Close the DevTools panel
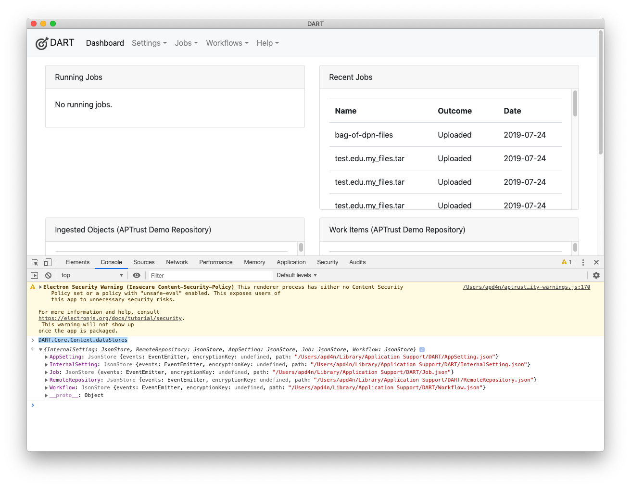The height and width of the screenshot is (487, 631). tap(596, 262)
